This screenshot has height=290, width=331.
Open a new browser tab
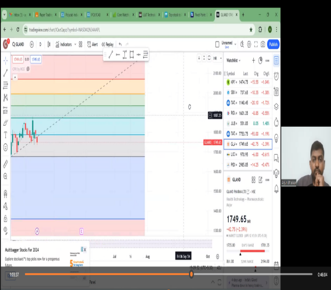243,15
